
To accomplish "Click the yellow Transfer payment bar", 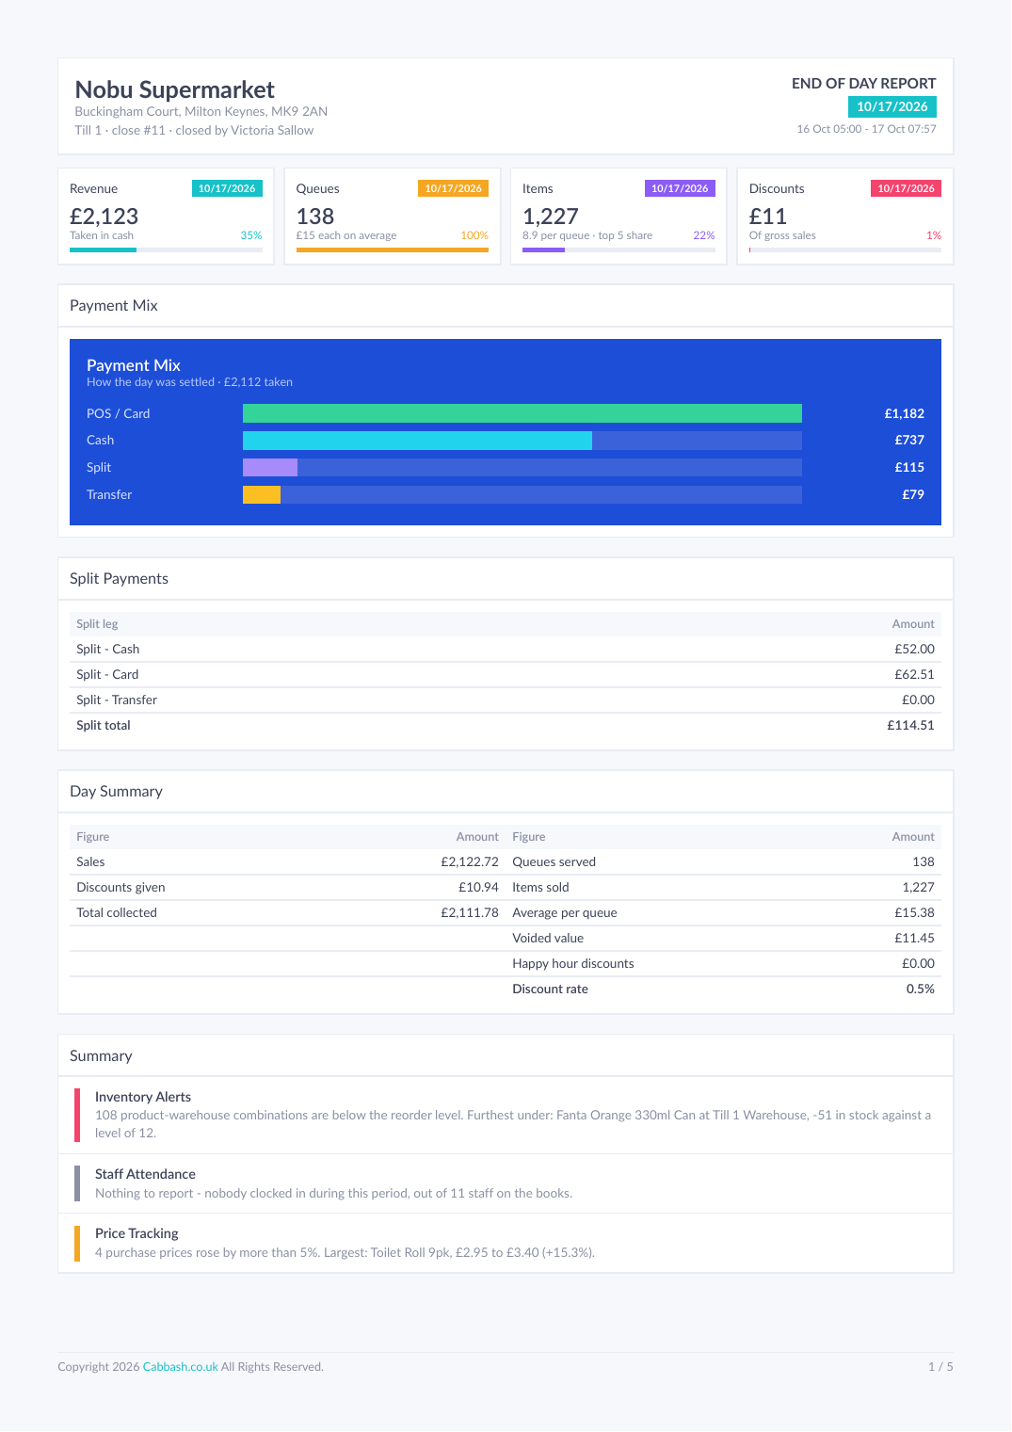I will point(262,494).
